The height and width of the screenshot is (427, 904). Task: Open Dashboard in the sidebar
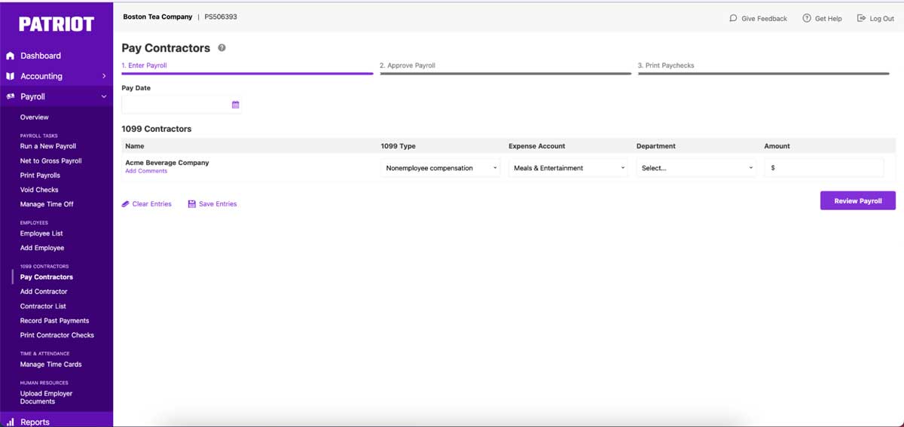pos(41,56)
